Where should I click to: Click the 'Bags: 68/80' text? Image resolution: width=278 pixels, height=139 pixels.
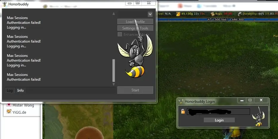click(224, 14)
